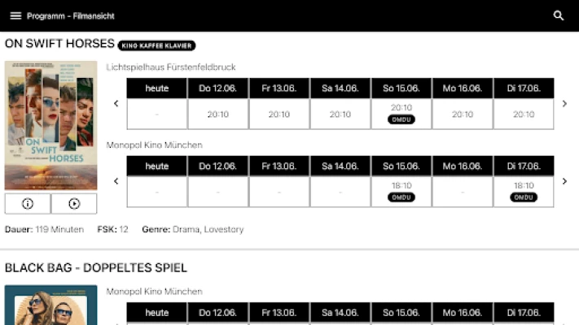Open the On Swift Horses poster
The image size is (579, 325).
point(50,125)
